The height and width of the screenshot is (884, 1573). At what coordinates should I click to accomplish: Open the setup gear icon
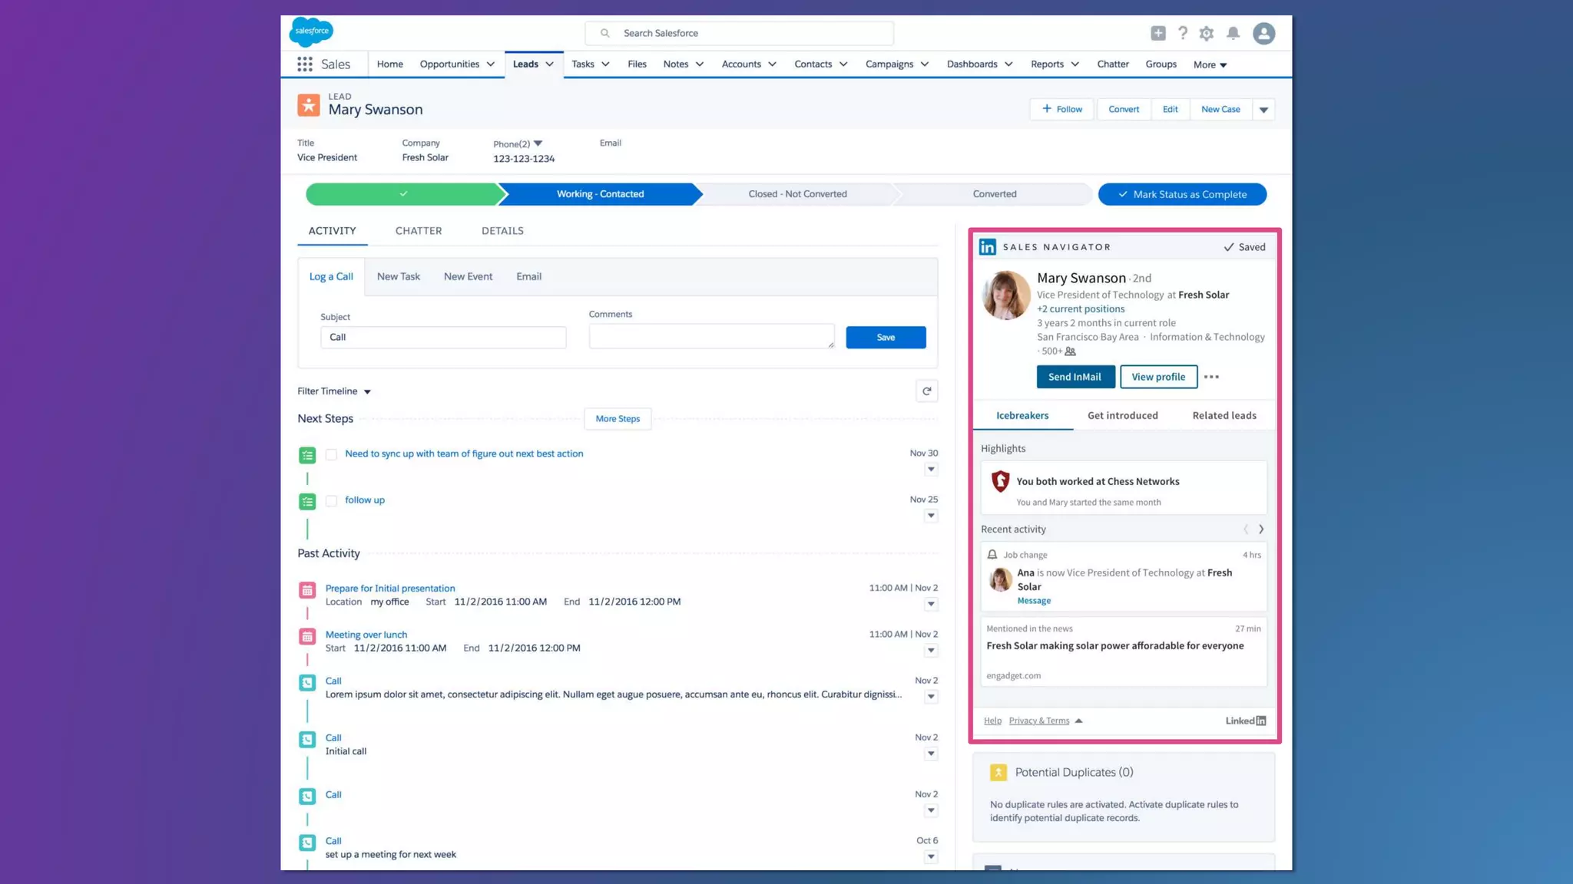point(1207,33)
